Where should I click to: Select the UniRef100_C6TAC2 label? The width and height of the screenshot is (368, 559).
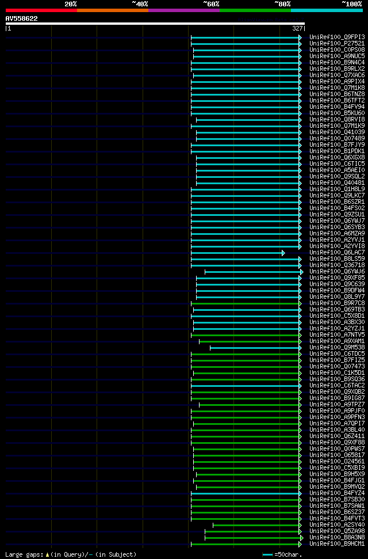337,385
